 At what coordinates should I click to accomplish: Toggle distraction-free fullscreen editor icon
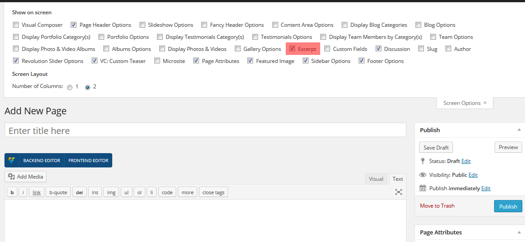point(398,192)
